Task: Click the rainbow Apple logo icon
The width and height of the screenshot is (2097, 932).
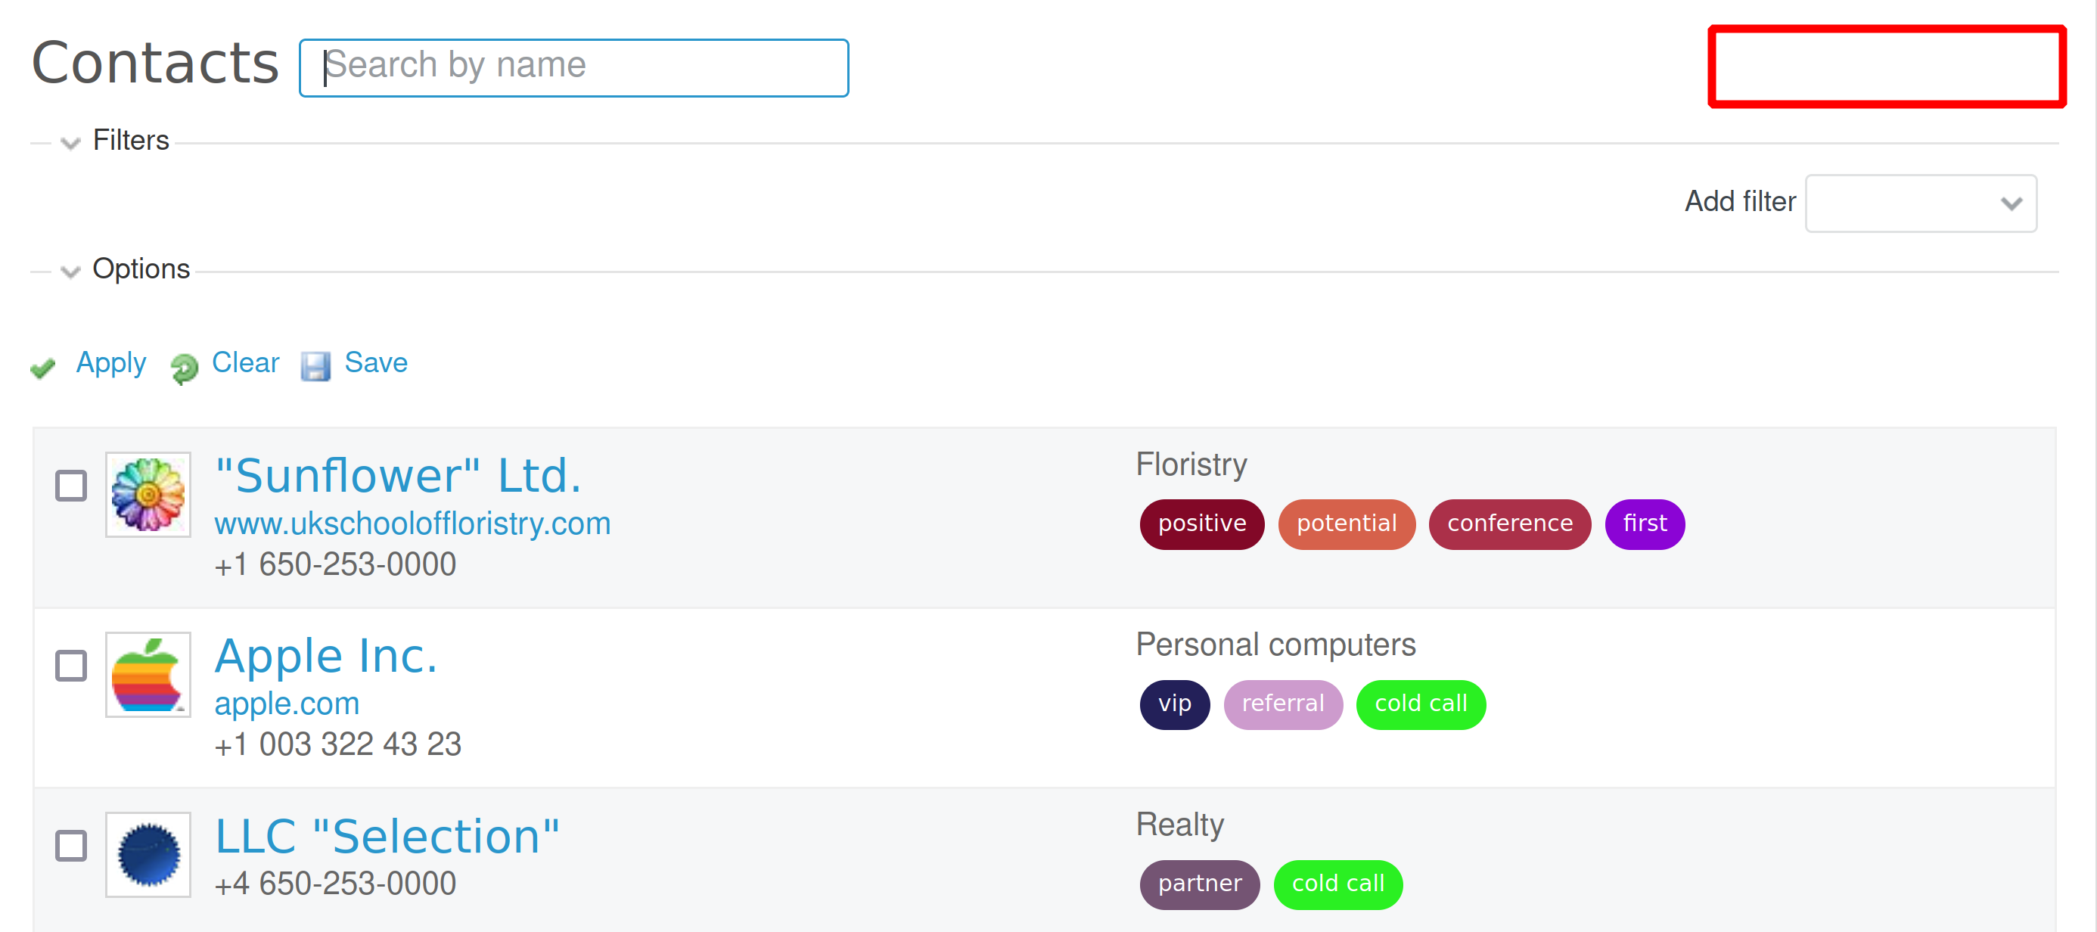Action: 148,674
